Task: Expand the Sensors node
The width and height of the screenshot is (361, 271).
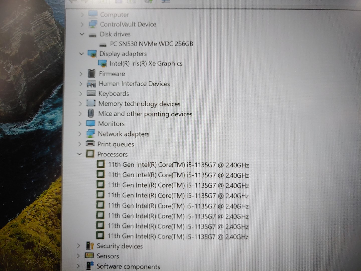Action: coord(78,256)
